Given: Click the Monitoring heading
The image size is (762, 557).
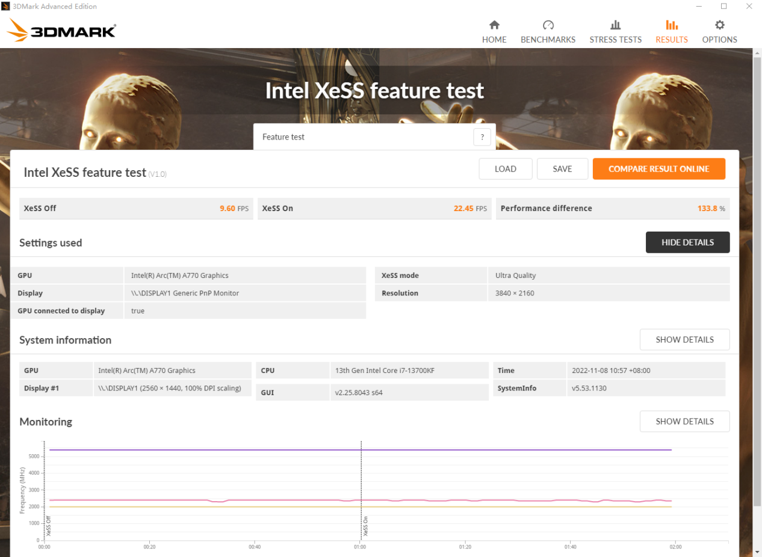Looking at the screenshot, I should tap(46, 422).
